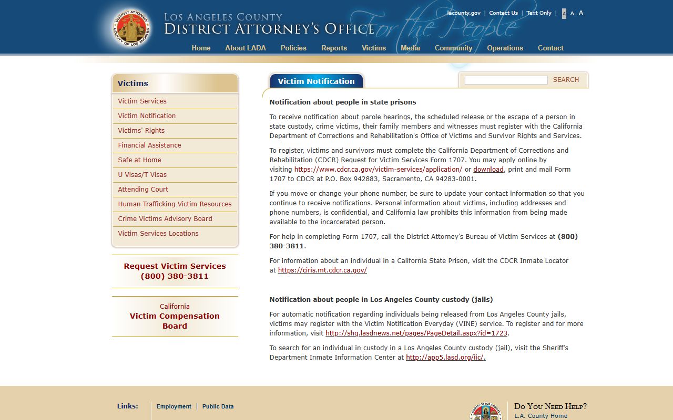Image resolution: width=673 pixels, height=420 pixels.
Task: Open Human Trafficking Victim Resources link
Action: click(x=175, y=204)
